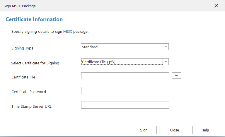Open the Select Certificate for Signing dropdown arrow
The height and width of the screenshot is (137, 225).
pos(166,62)
